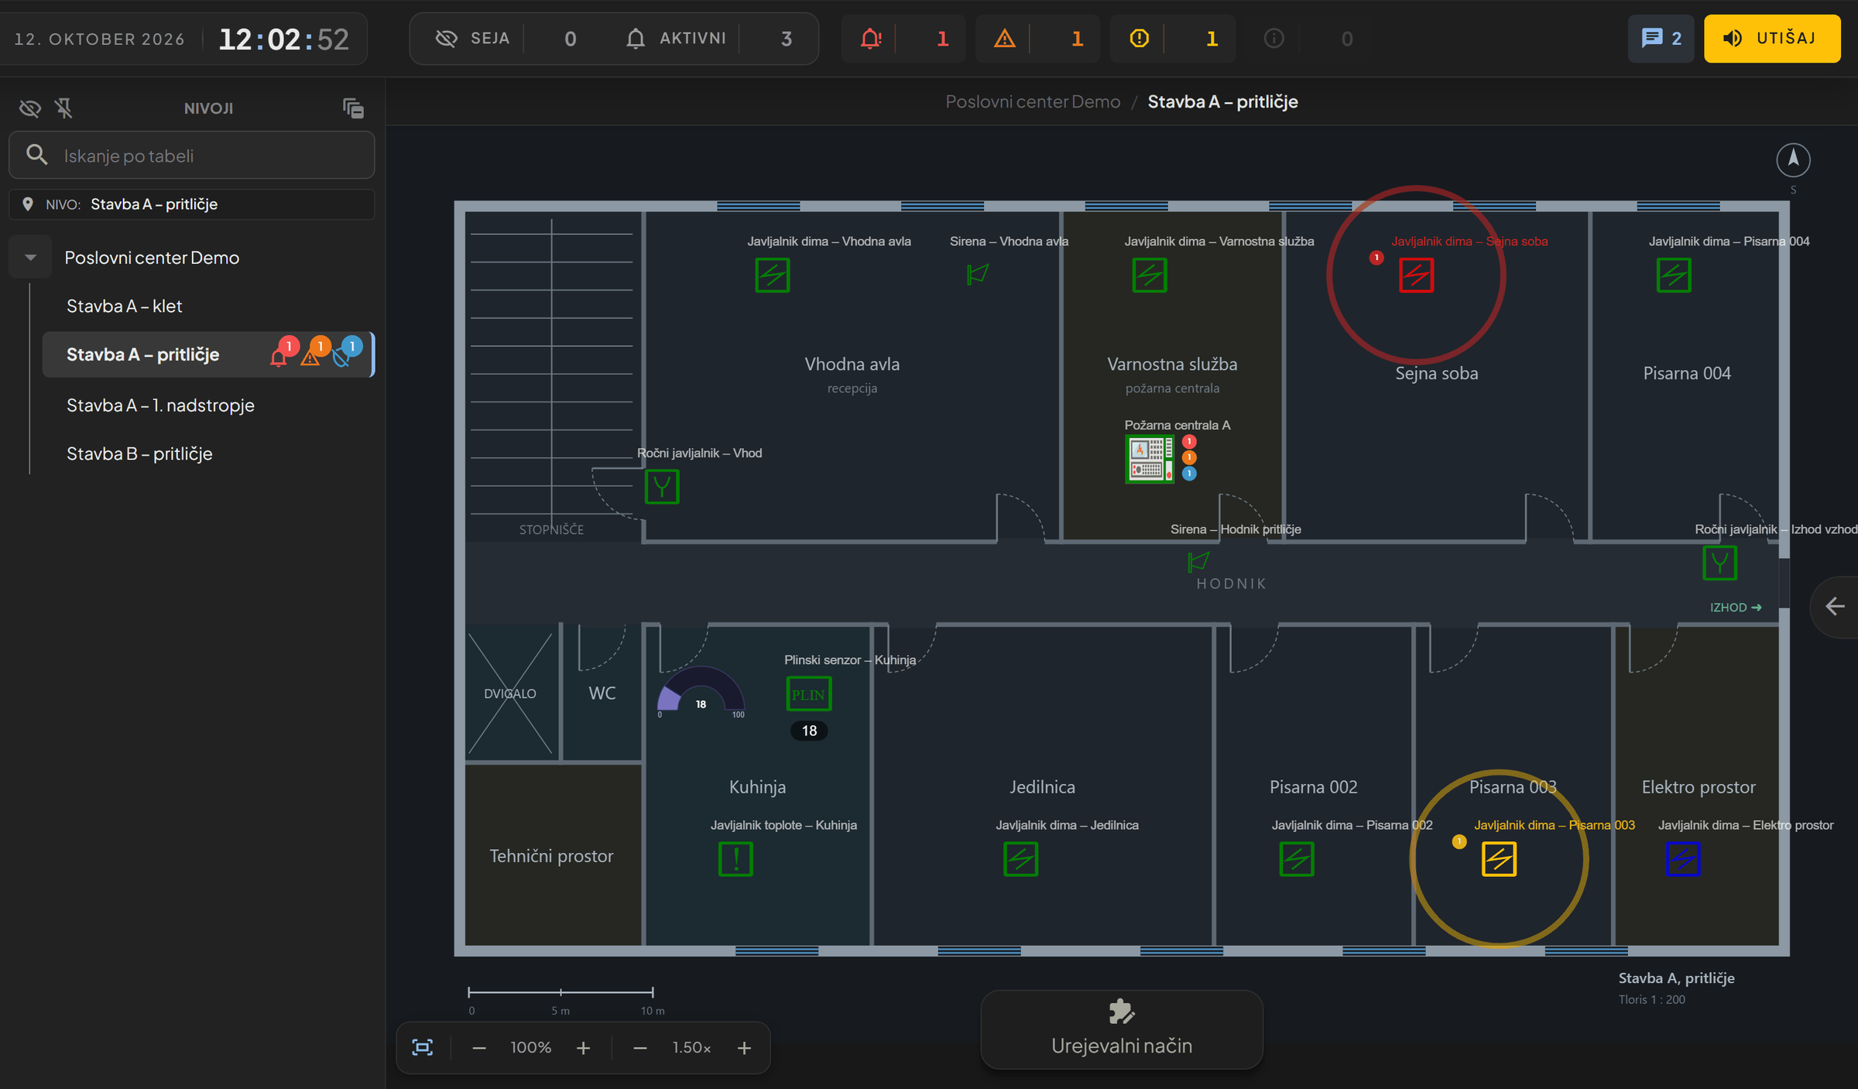The height and width of the screenshot is (1089, 1858).
Task: Click the smoke detector in Jedilnica
Action: (x=1020, y=859)
